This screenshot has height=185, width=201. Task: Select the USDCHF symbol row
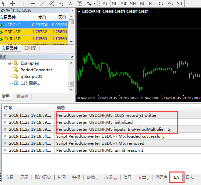tap(34, 25)
